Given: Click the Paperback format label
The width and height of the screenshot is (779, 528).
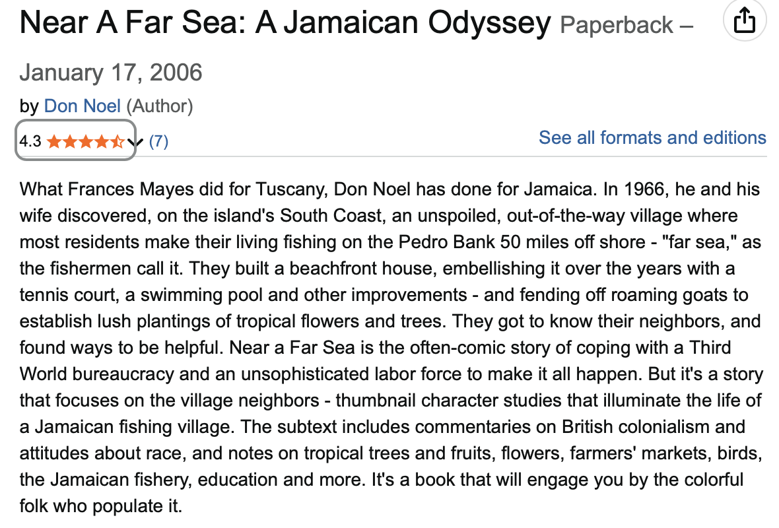Looking at the screenshot, I should tap(617, 26).
